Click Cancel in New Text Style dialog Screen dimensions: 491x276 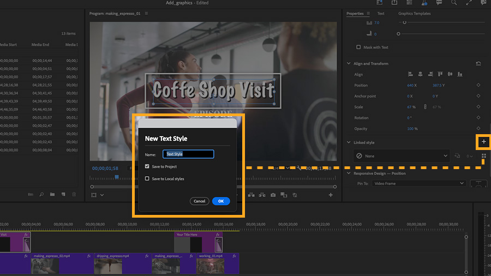click(200, 201)
